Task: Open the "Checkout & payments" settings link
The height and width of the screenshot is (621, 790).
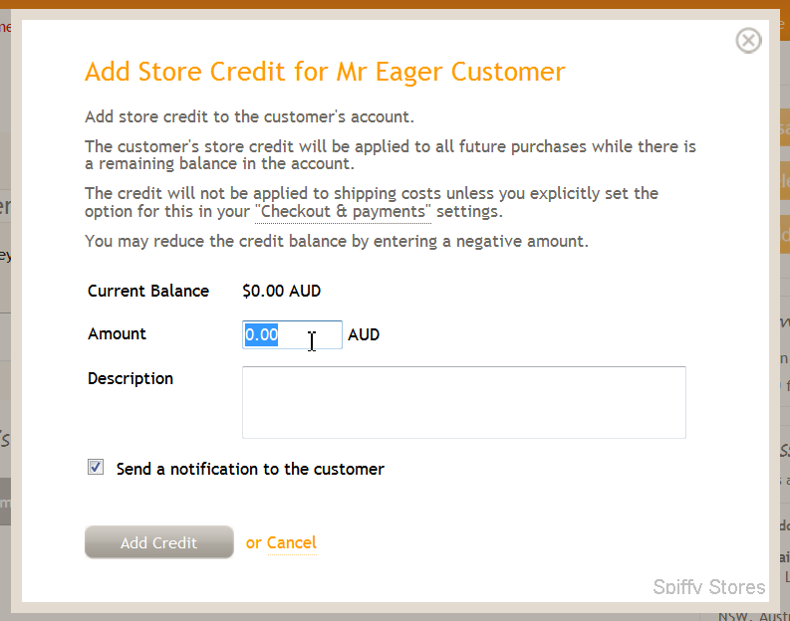Action: [x=343, y=211]
